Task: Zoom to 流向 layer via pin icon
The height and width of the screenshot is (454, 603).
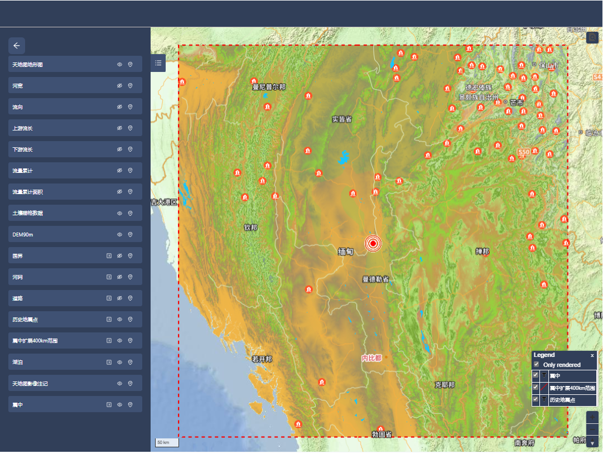Action: 131,107
